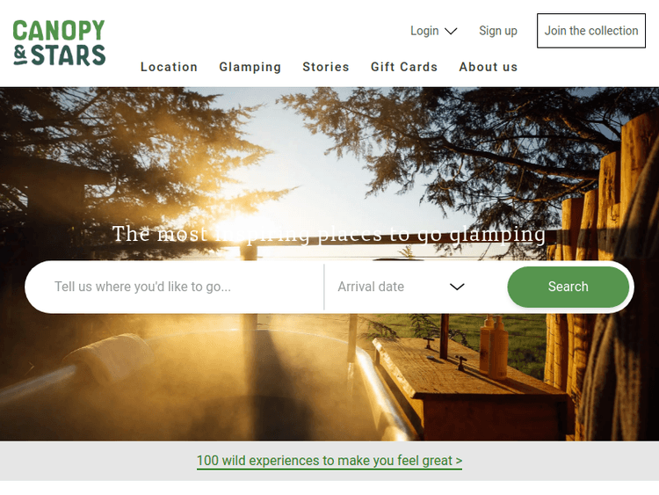Screen dimensions: 659x495
Task: Open the Glamping menu item
Action: tap(250, 67)
